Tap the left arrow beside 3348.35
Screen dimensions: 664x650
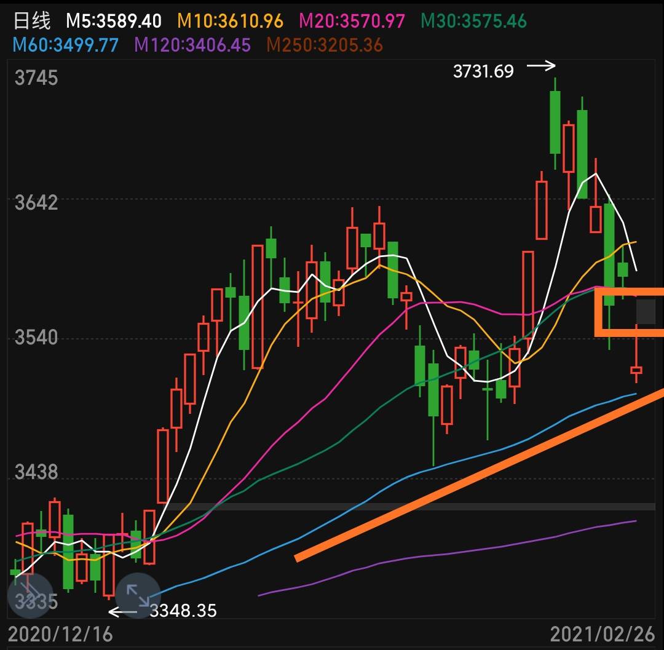123,612
